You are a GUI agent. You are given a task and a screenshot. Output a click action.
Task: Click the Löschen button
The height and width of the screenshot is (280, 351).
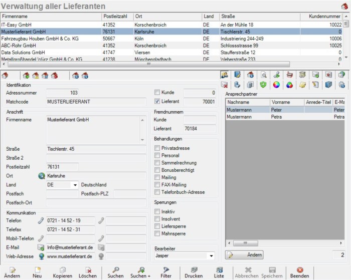point(88,272)
